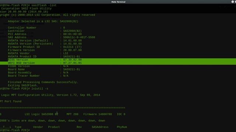Viewport: 236px width, 132px height.
Task: Click the 'Port found' line
Action: [11, 102]
